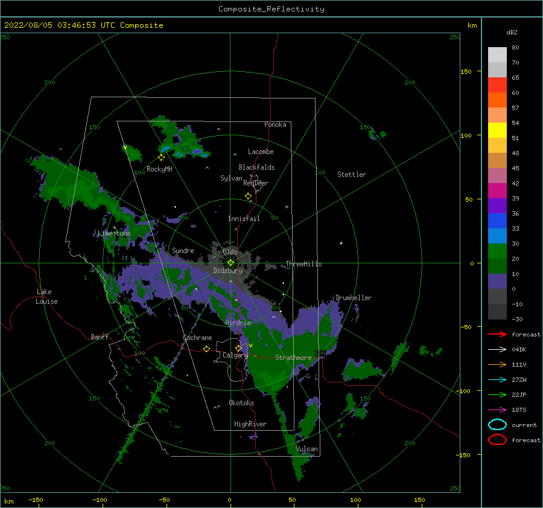The height and width of the screenshot is (508, 543).
Task: Select the yellow diamond marker below RedDeer
Action: (249, 196)
